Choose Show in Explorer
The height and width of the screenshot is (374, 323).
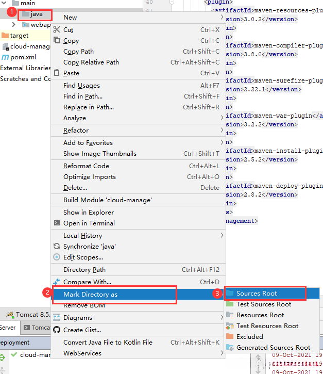click(138, 213)
